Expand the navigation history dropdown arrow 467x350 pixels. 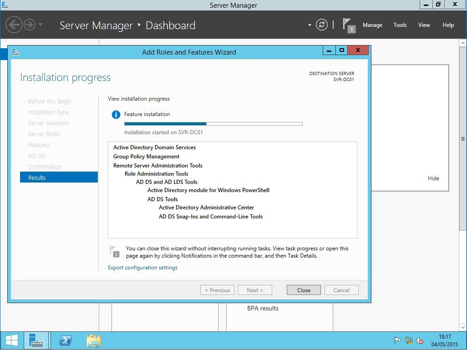point(41,25)
